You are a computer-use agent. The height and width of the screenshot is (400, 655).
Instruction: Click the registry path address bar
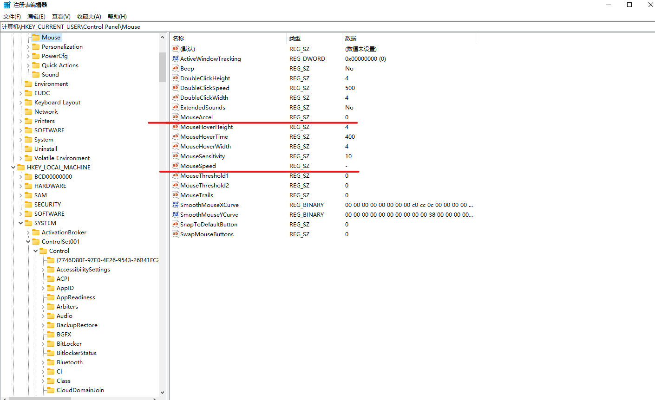tap(325, 26)
